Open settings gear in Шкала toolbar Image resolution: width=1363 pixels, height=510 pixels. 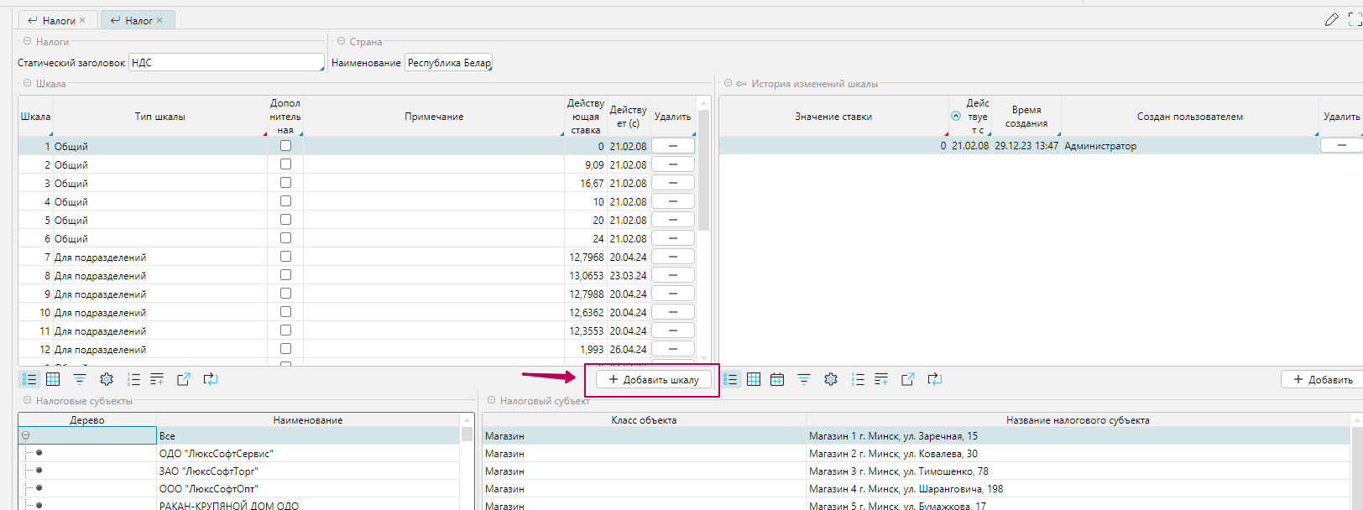click(x=107, y=380)
